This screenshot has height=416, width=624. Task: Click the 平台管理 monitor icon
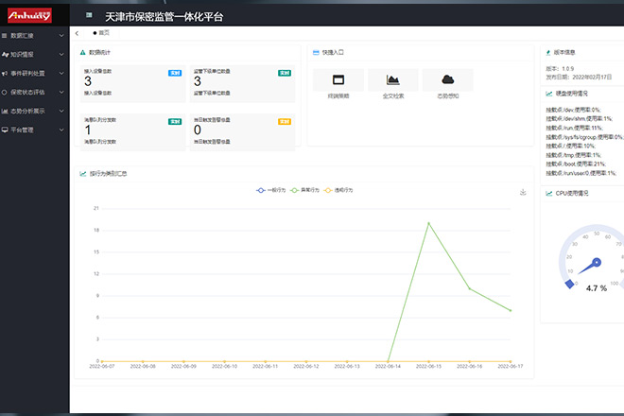pos(6,130)
